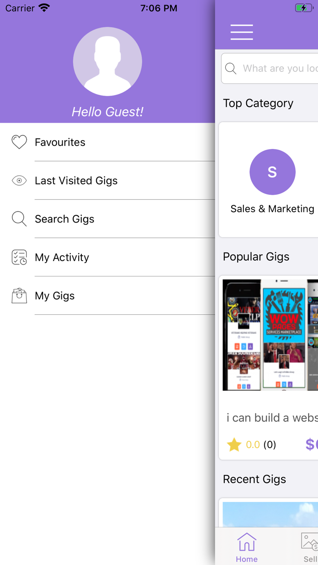
Task: Tap the guest profile avatar
Action: coord(108,61)
